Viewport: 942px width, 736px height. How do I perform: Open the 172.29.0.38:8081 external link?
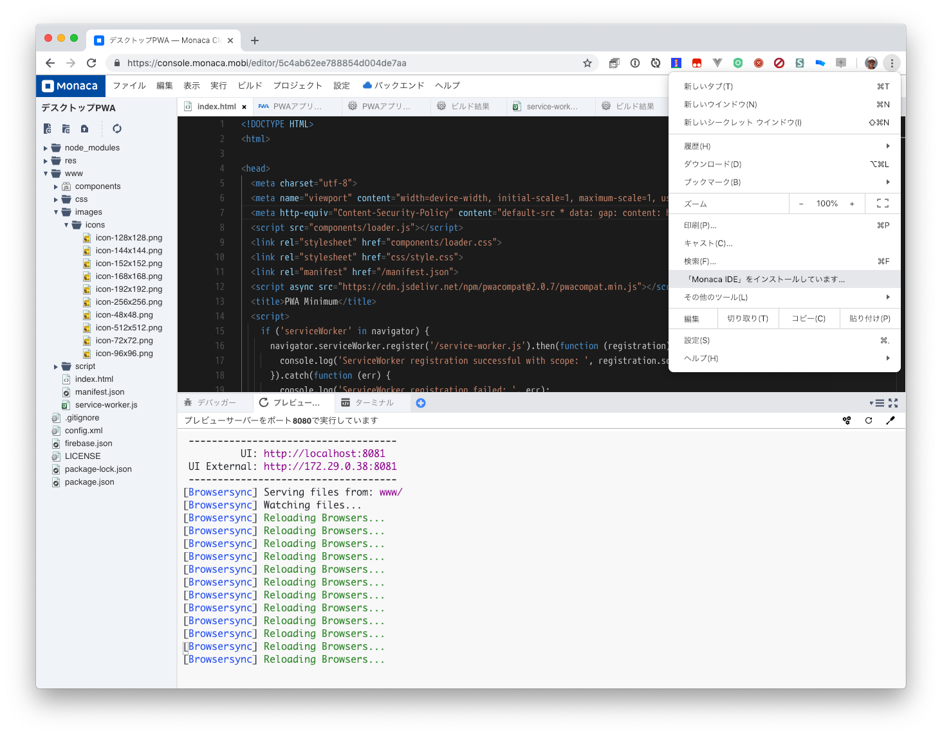point(330,467)
